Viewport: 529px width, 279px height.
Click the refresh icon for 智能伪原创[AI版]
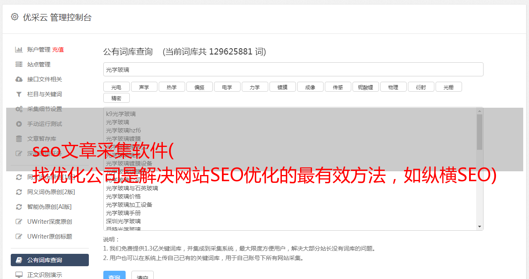[19, 207]
